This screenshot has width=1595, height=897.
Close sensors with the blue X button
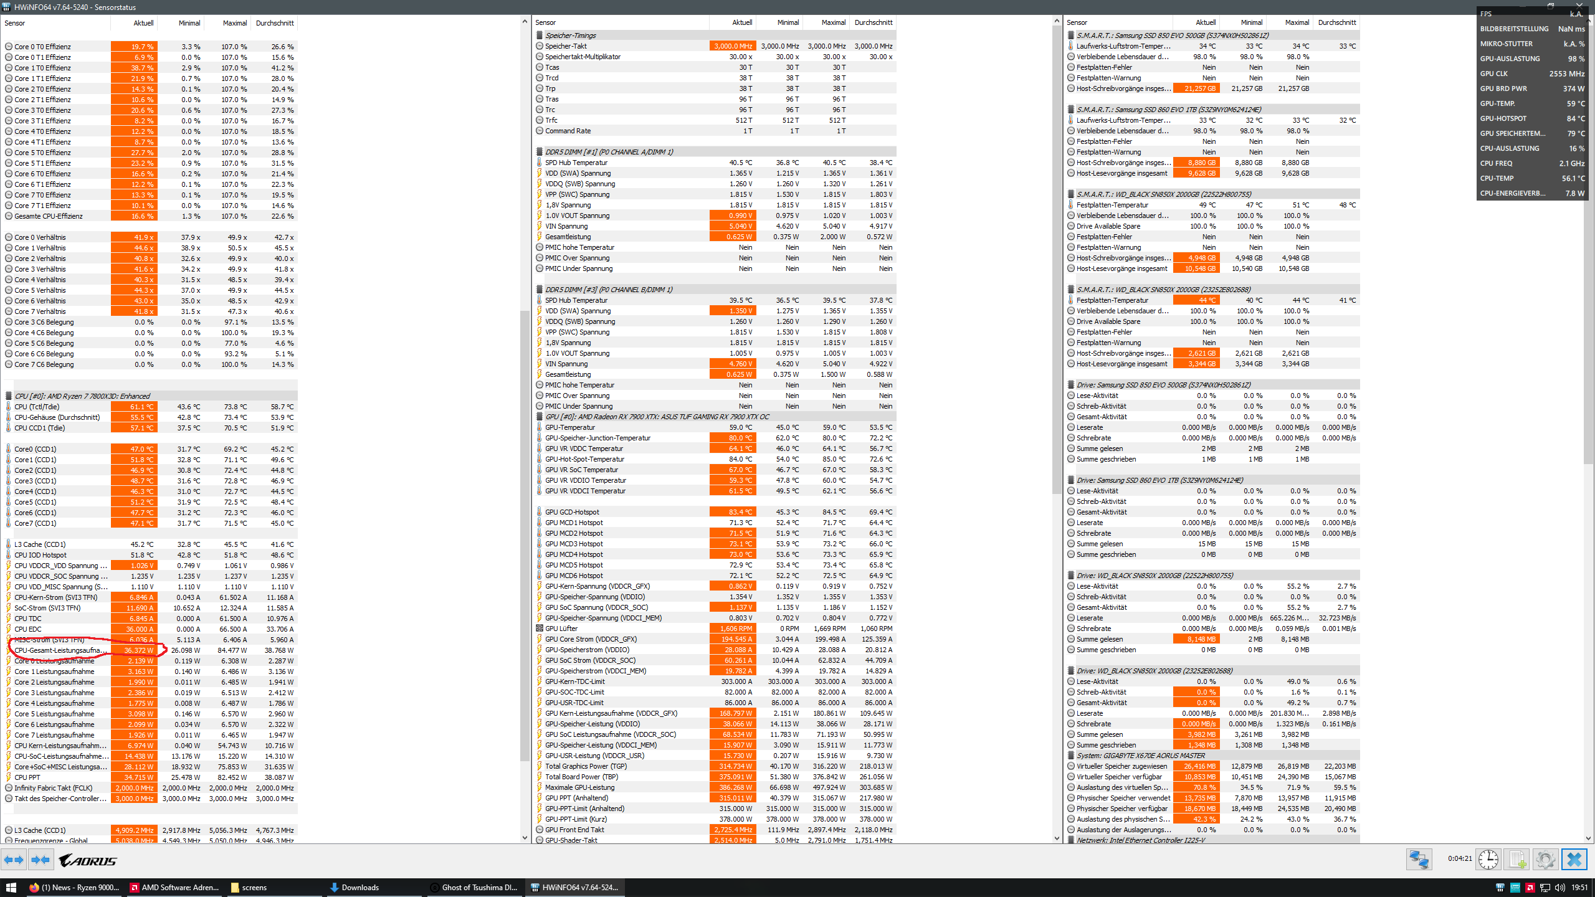(1574, 860)
